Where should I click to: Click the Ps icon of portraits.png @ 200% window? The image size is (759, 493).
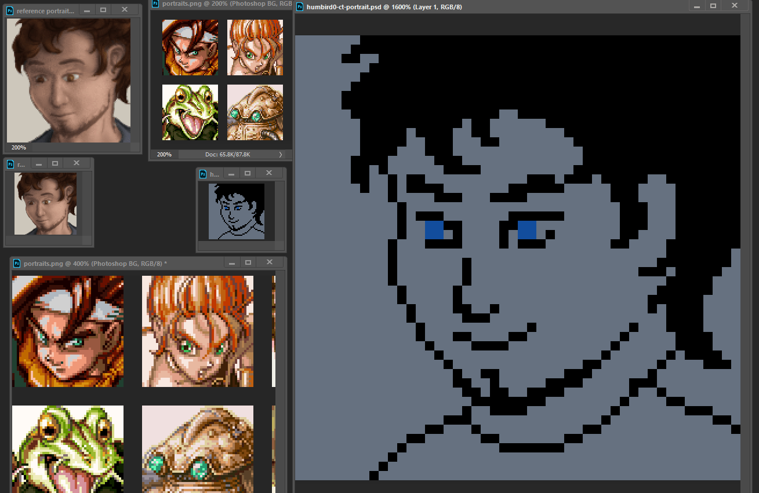(x=155, y=4)
